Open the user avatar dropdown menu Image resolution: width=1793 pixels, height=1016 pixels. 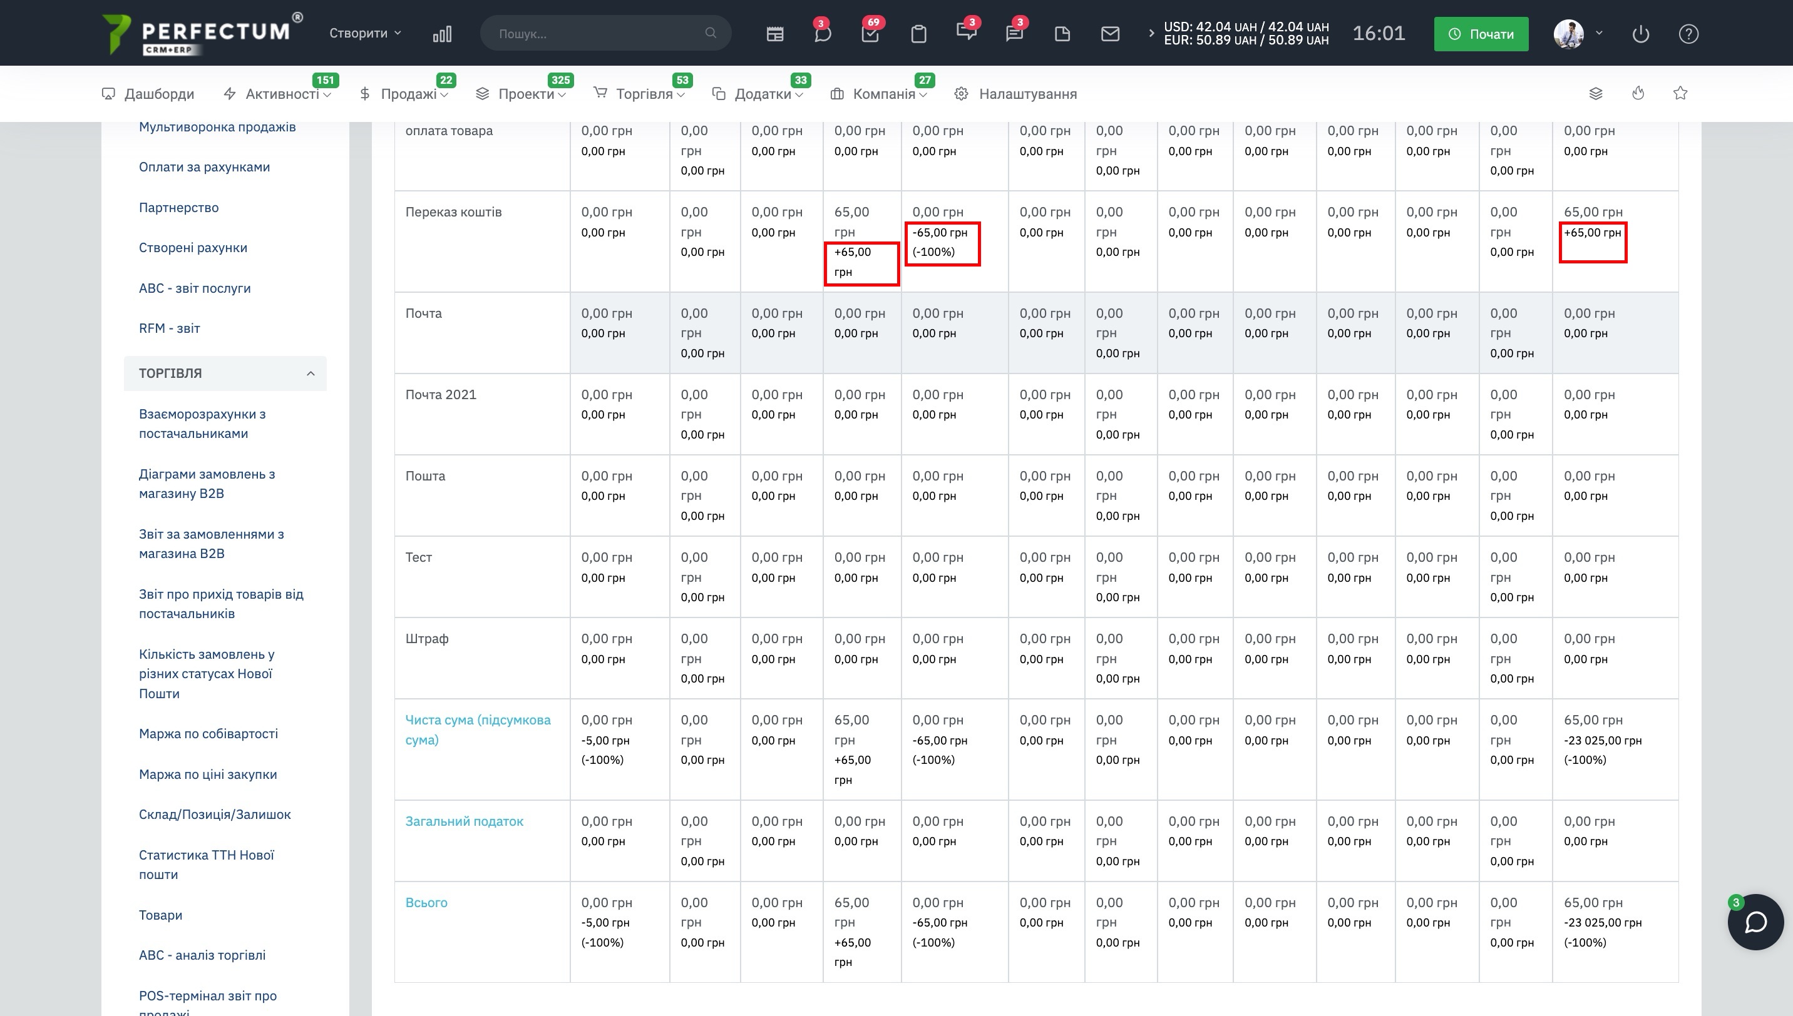pyautogui.click(x=1577, y=34)
